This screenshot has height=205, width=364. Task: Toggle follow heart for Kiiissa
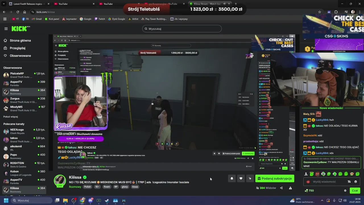[x=241, y=179]
